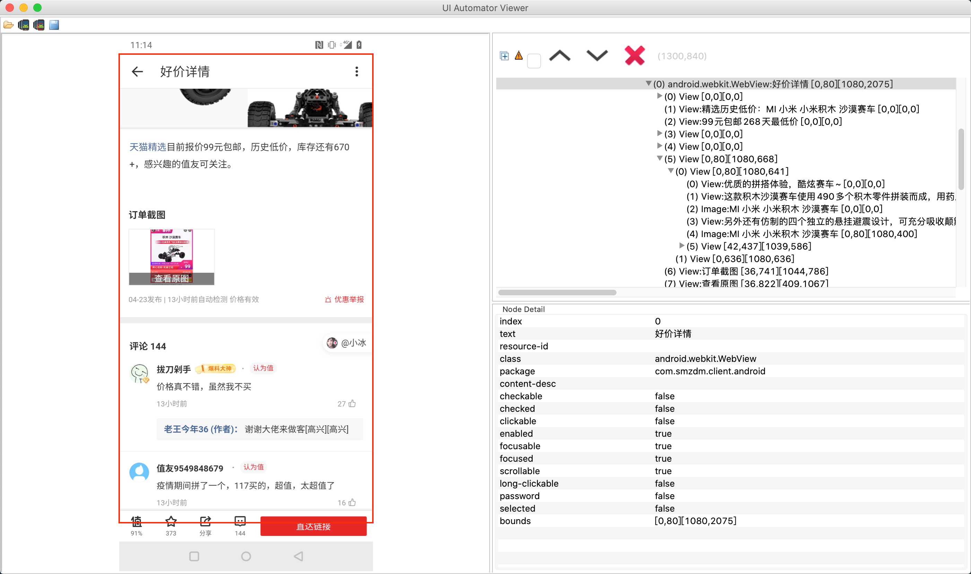Tap the 查看原图 label on order screenshot
Image resolution: width=971 pixels, height=574 pixels.
point(171,278)
